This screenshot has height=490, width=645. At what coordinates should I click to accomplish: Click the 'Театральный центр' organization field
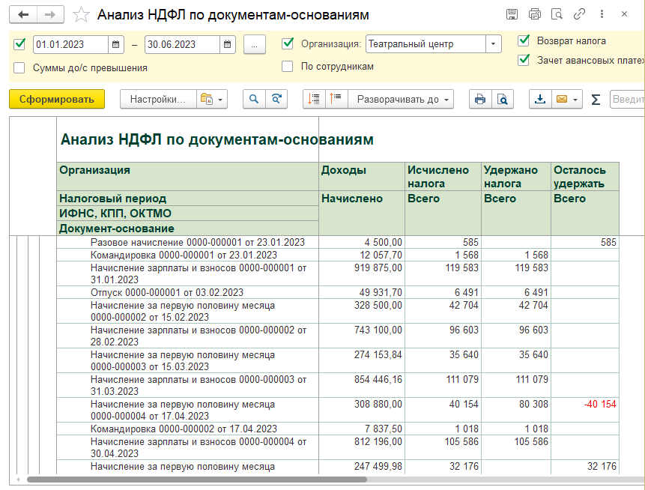(x=426, y=44)
